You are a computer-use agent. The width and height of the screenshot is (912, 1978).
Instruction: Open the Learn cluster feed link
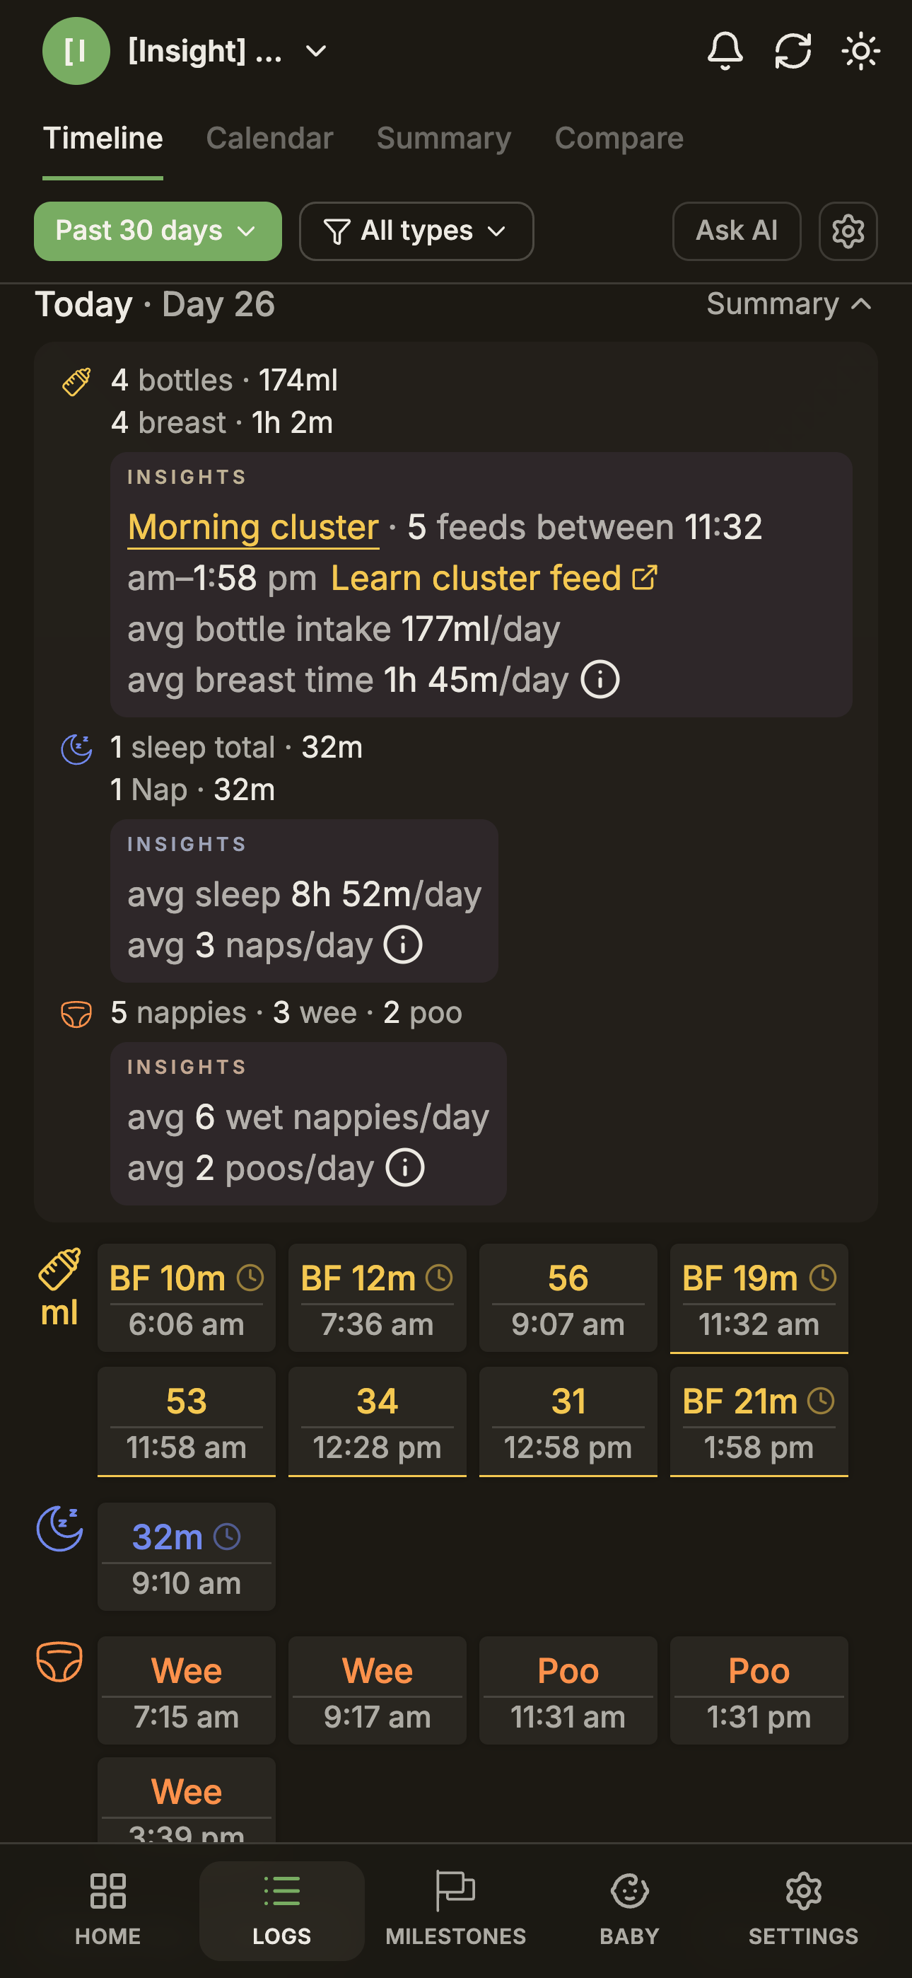[x=493, y=577]
